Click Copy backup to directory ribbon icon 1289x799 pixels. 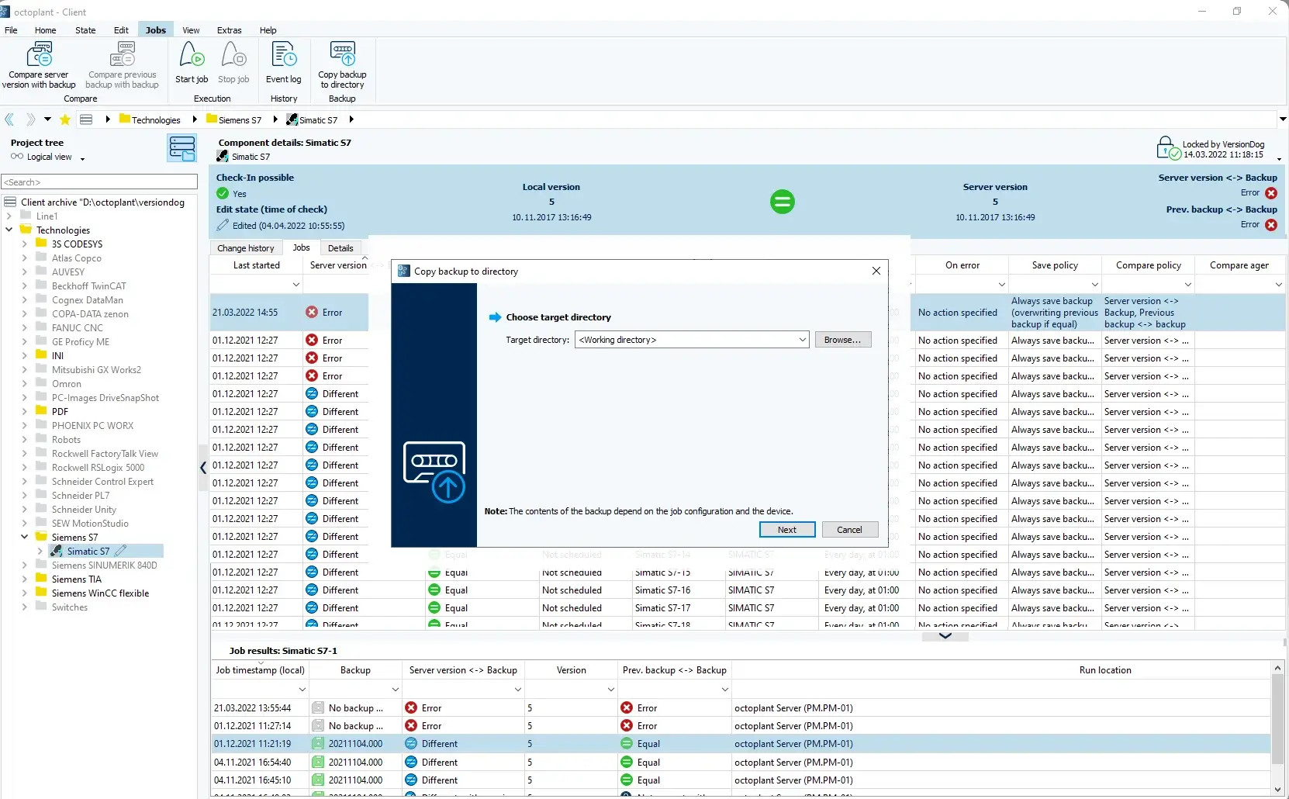[x=342, y=54]
